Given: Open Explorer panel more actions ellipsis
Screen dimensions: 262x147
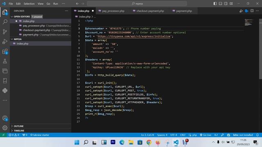Looking at the screenshot, I should tap(66, 11).
